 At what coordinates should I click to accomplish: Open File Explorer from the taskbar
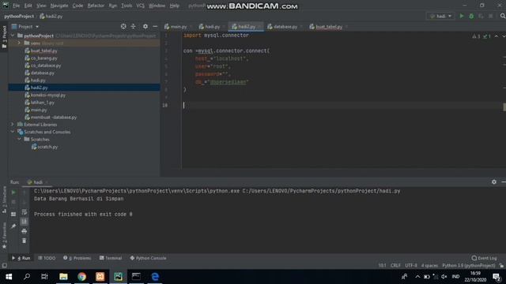63,277
